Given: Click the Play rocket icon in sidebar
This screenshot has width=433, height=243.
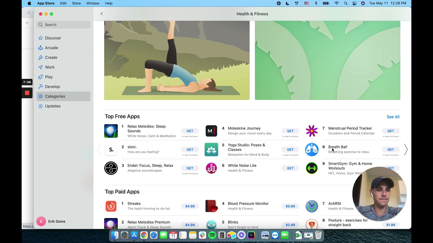Looking at the screenshot, I should click(41, 77).
